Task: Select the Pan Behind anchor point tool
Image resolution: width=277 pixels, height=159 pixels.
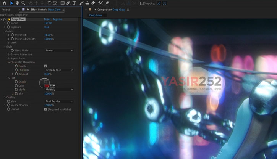Action: click(x=55, y=3)
